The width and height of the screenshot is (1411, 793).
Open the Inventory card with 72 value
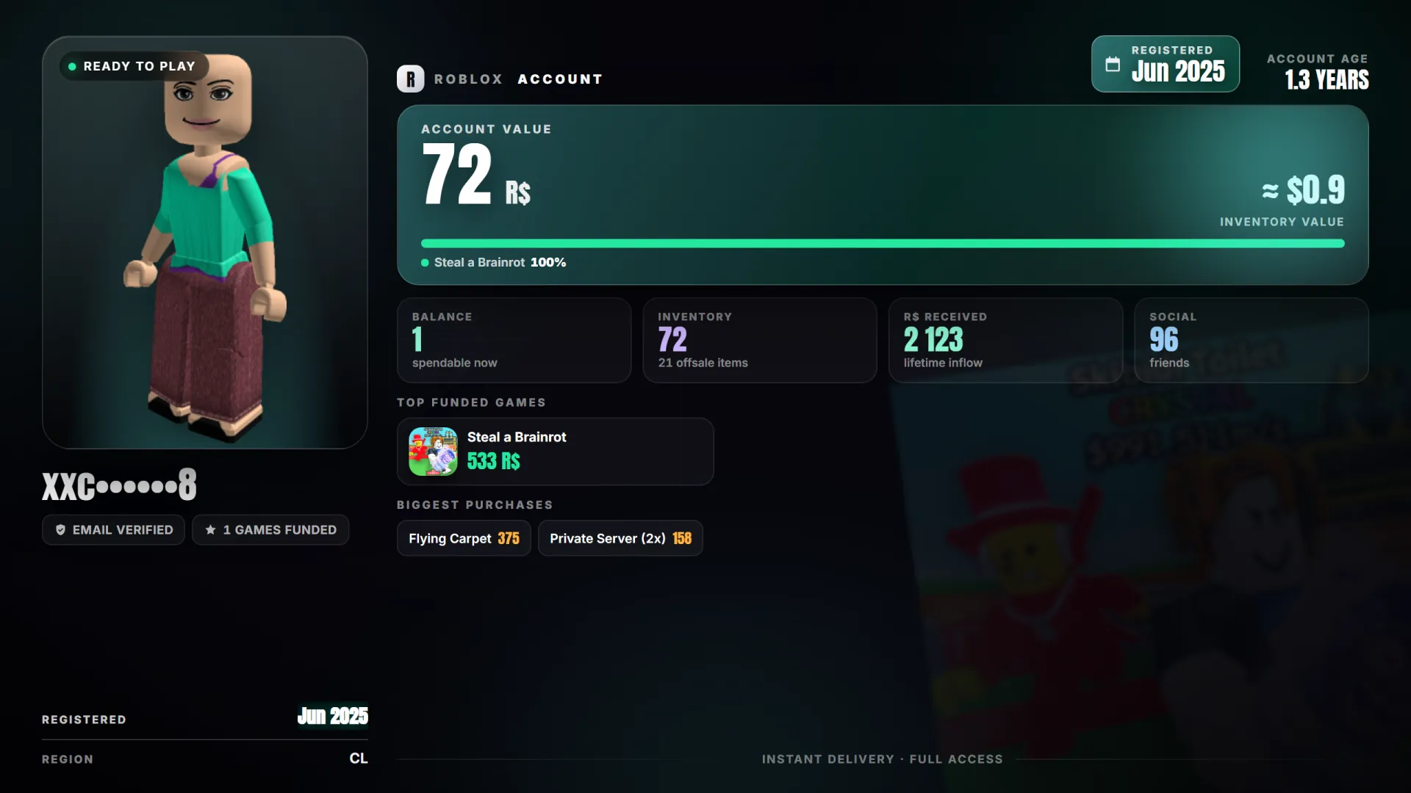(x=759, y=340)
